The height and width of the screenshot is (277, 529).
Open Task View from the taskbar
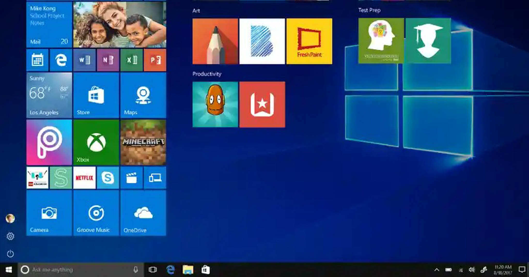tap(153, 270)
